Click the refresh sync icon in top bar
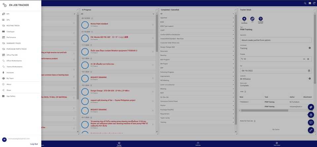This screenshot has width=317, height=147. point(314,3)
